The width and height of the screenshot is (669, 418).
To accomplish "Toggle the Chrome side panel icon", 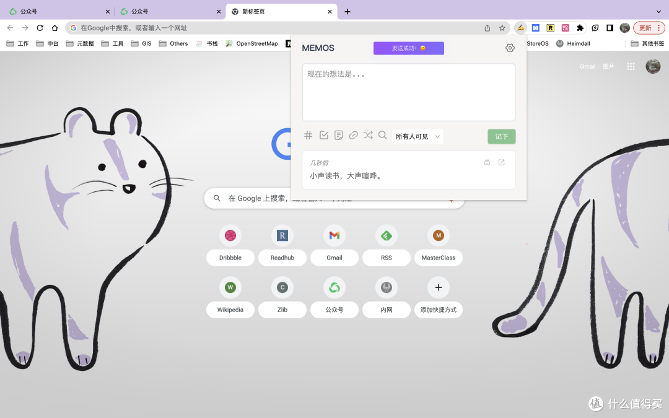I will [x=610, y=28].
